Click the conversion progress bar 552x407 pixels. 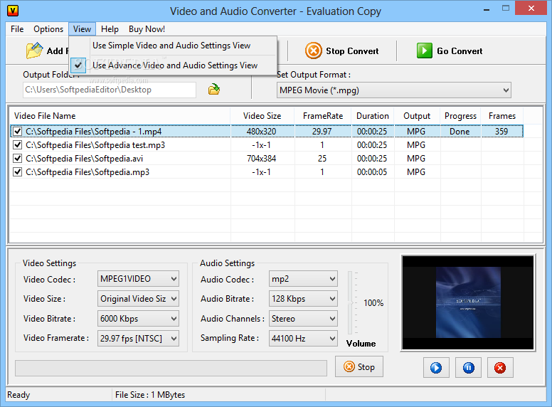171,368
